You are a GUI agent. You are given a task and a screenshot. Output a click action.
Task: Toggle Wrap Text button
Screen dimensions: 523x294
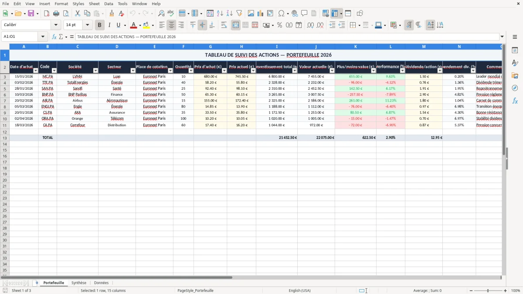pos(224,25)
